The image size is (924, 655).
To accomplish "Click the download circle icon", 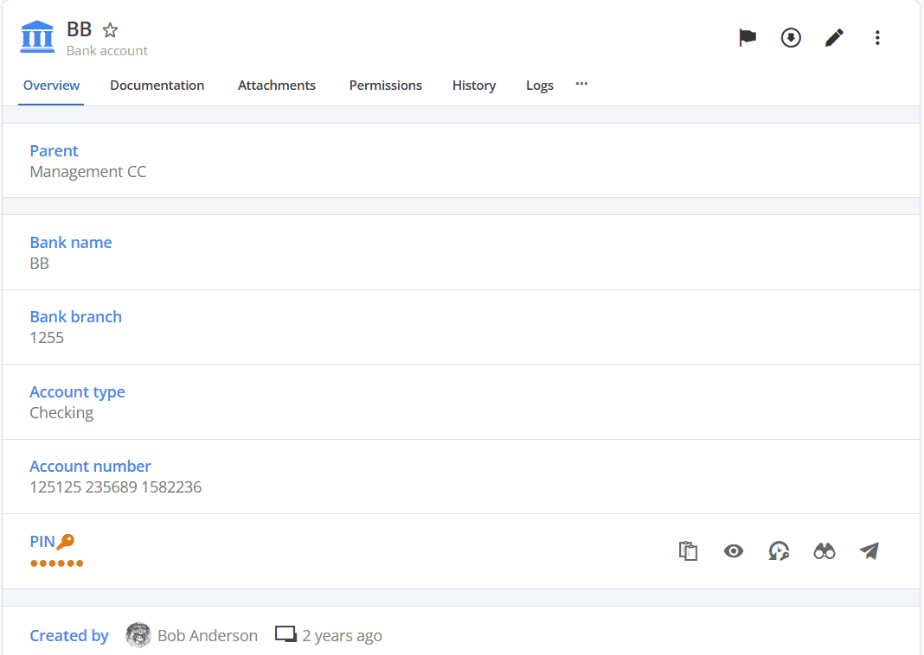I will click(x=791, y=38).
